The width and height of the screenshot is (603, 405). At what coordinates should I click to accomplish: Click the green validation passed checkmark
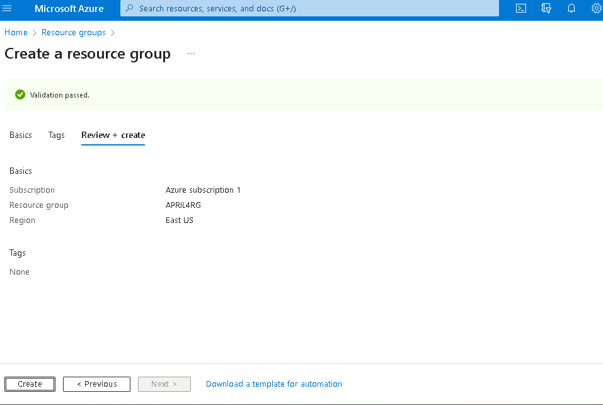[20, 94]
